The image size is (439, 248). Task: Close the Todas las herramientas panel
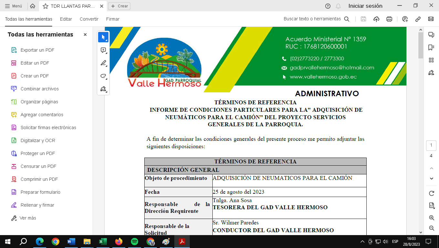pos(85,35)
